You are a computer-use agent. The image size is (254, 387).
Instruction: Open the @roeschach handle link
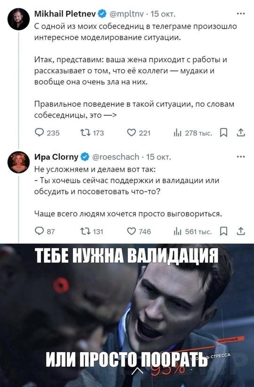[116, 157]
